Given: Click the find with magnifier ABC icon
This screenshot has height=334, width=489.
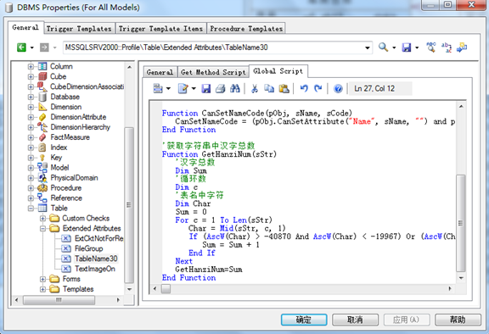Looking at the screenshot, I should point(431,47).
